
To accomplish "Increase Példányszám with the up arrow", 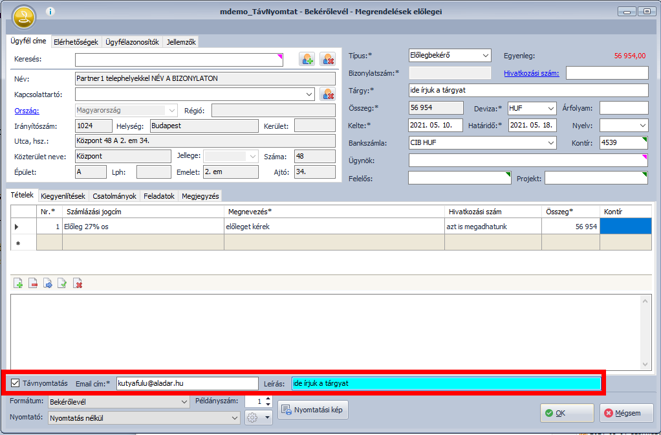I will click(268, 398).
